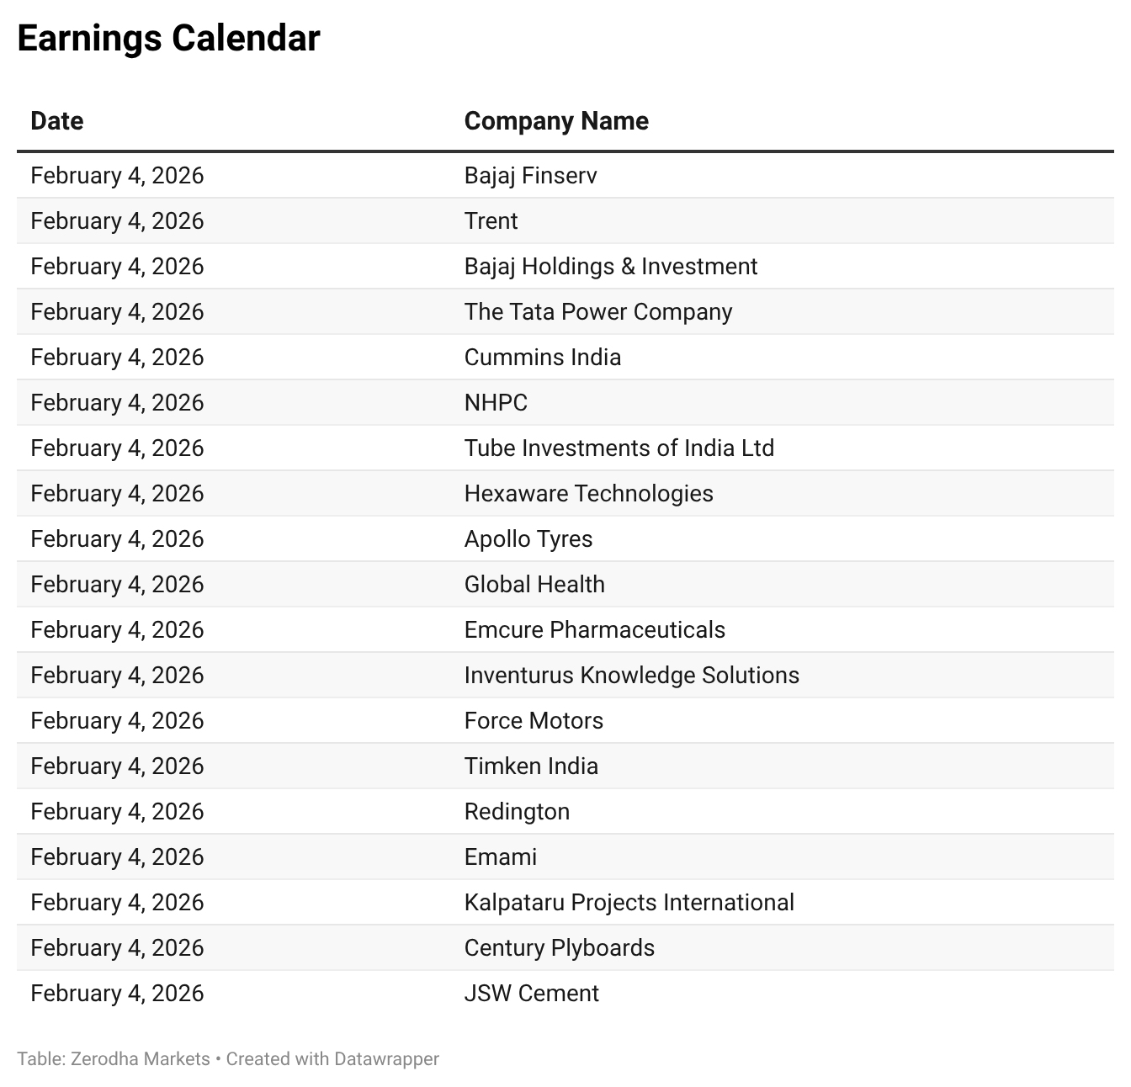Click Tube Investments of India Ltd
Viewport: 1131px width, 1087px height.
[619, 448]
